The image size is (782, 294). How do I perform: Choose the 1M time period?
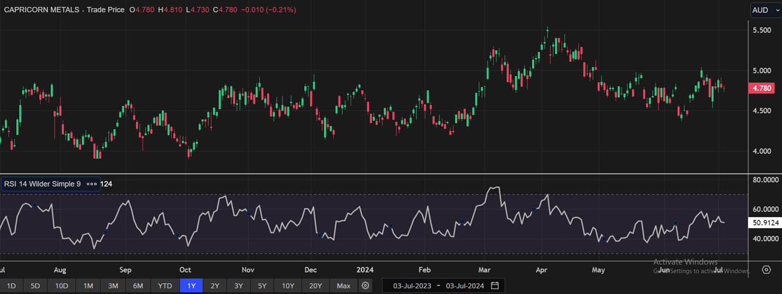click(x=88, y=285)
